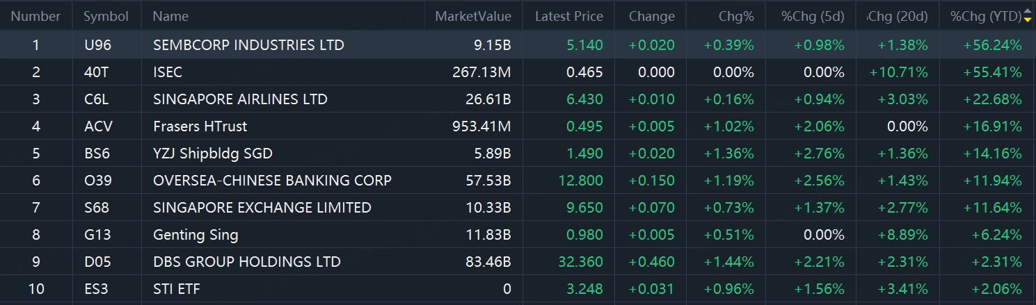Click symbol G13

[x=97, y=235]
